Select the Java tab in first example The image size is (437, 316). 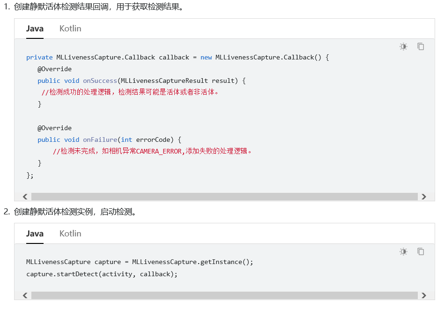[x=35, y=29]
